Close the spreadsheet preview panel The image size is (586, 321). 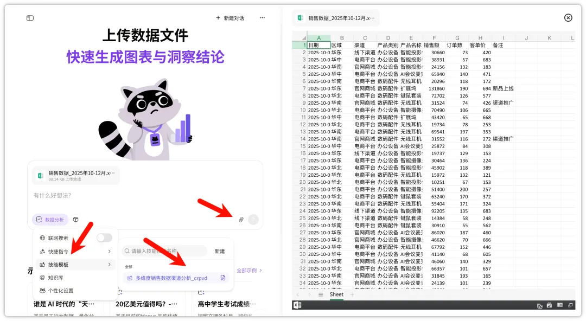coord(568,17)
